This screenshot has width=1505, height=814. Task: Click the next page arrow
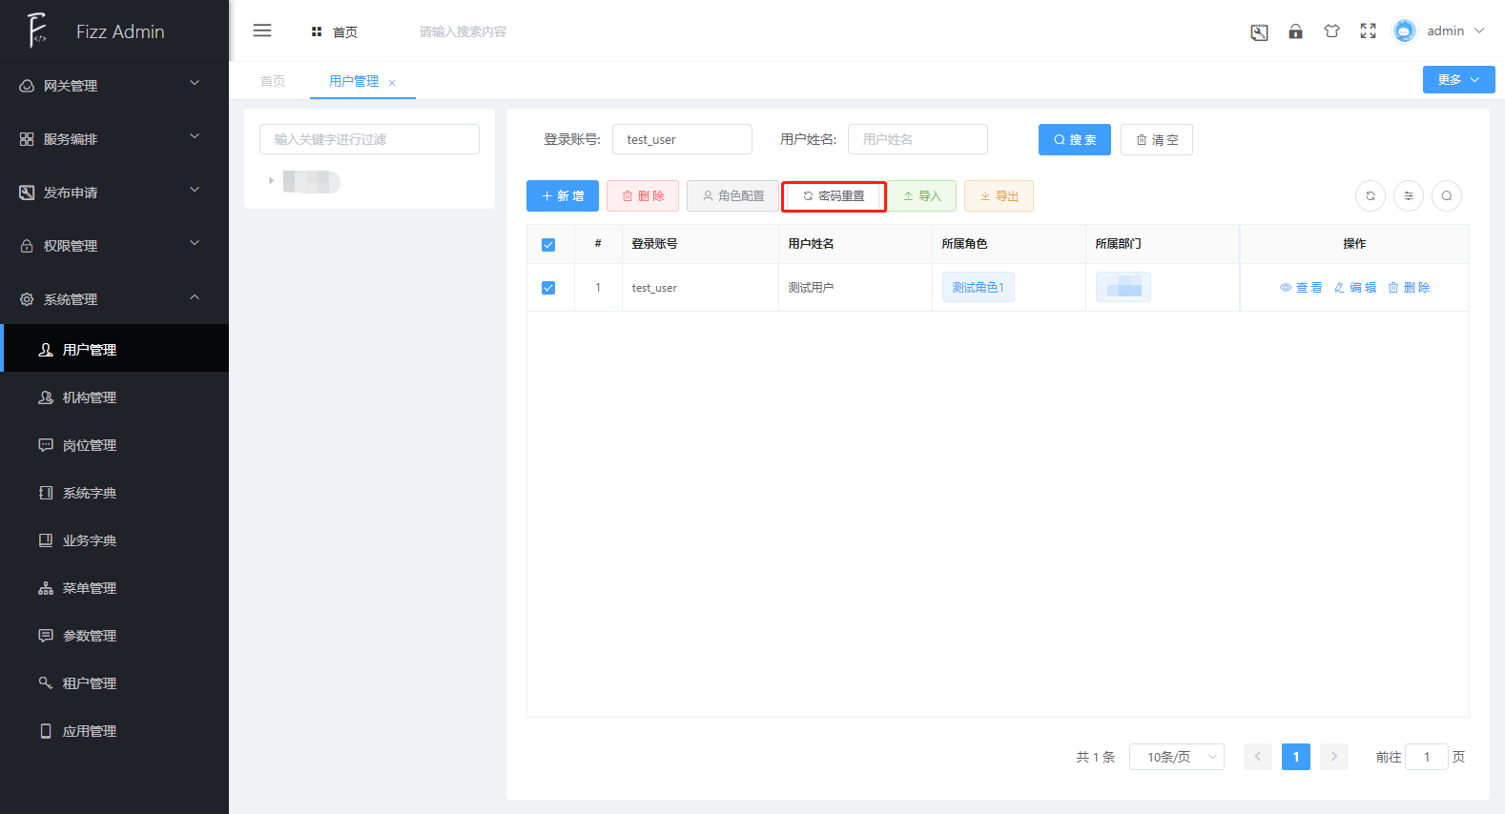click(1334, 757)
